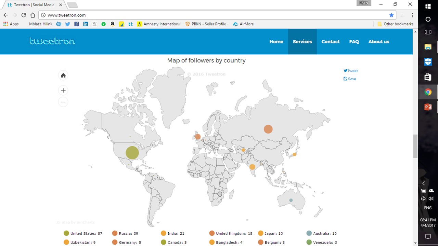The image size is (438, 246).
Task: Open the Amazon bookmark icon
Action: (112, 24)
